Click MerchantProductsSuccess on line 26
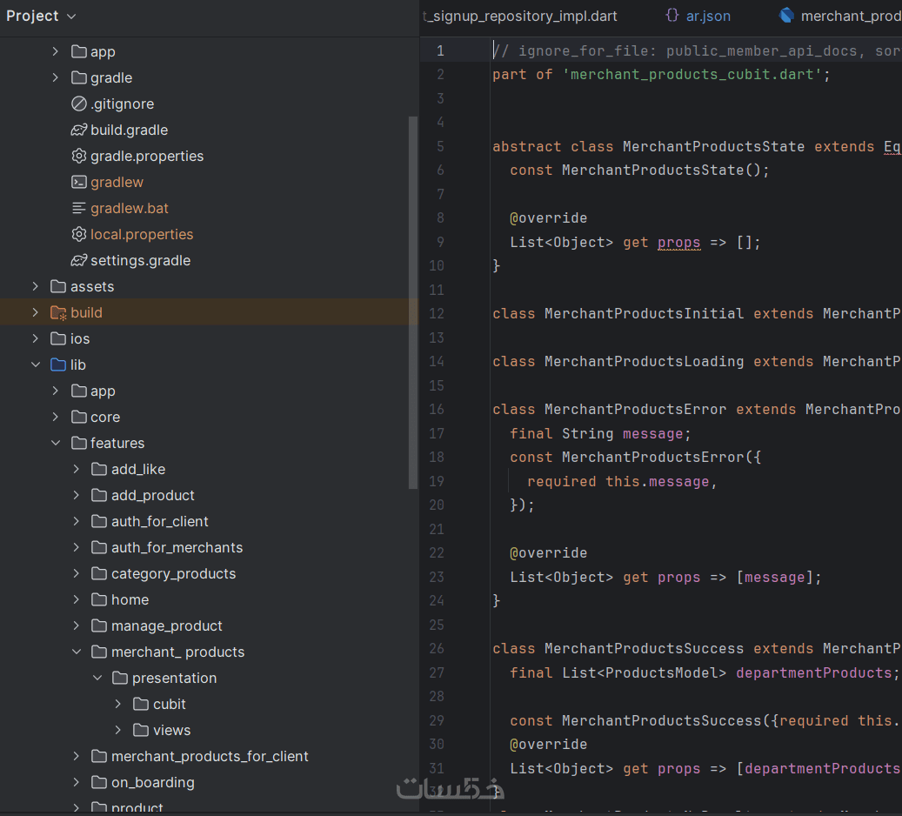 pos(644,649)
